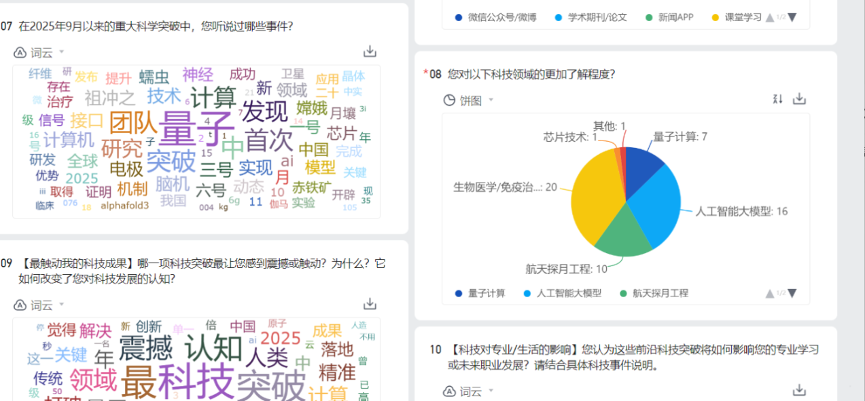Click the 课堂学习 legend entry
865x401 pixels.
tap(737, 17)
